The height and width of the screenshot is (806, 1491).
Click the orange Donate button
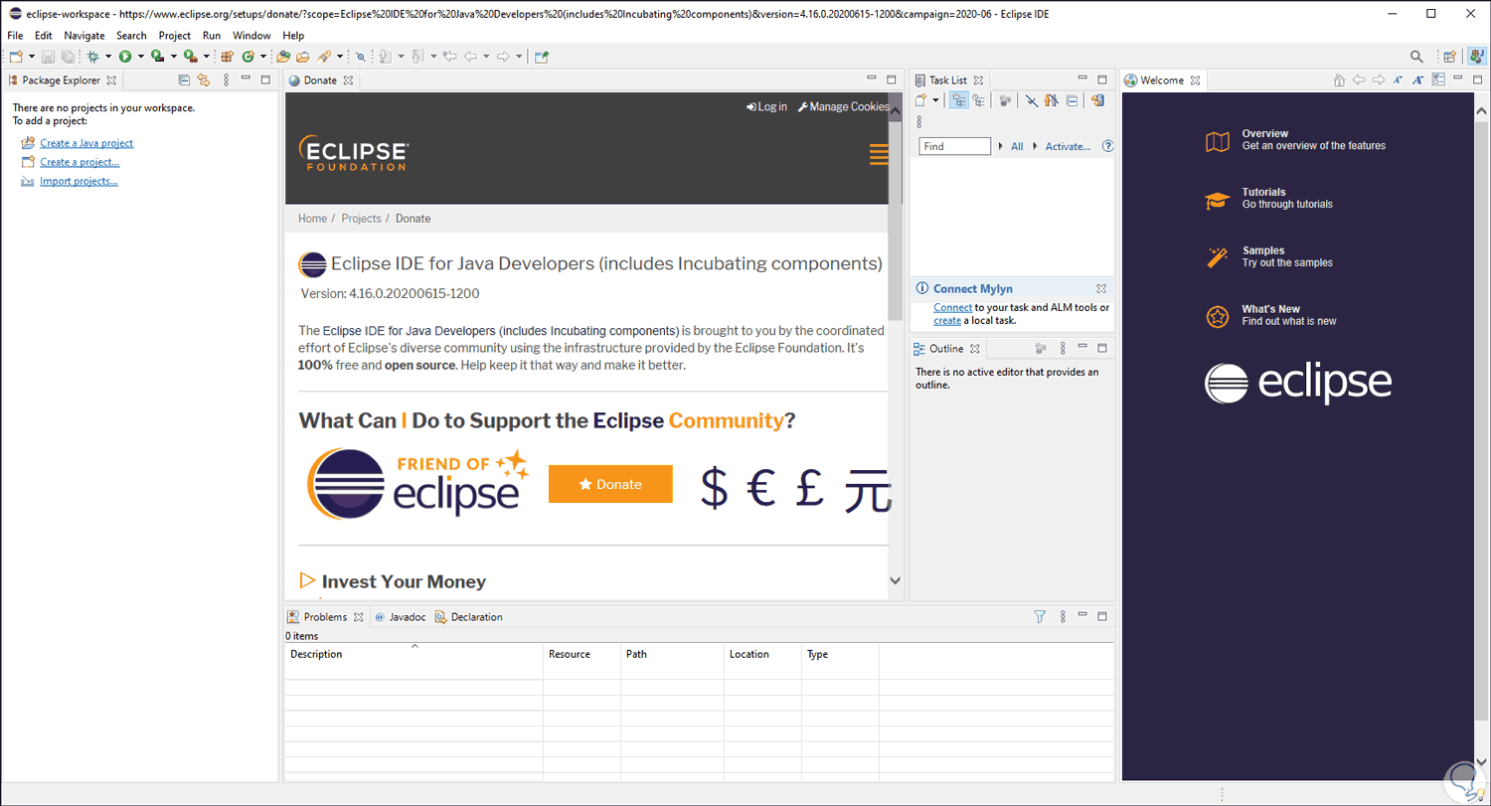(x=610, y=484)
